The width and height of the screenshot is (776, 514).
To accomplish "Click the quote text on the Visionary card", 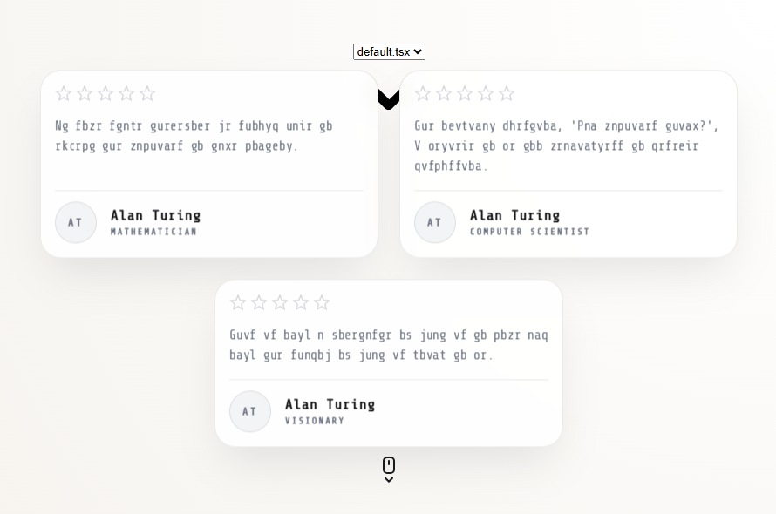I will (x=389, y=345).
